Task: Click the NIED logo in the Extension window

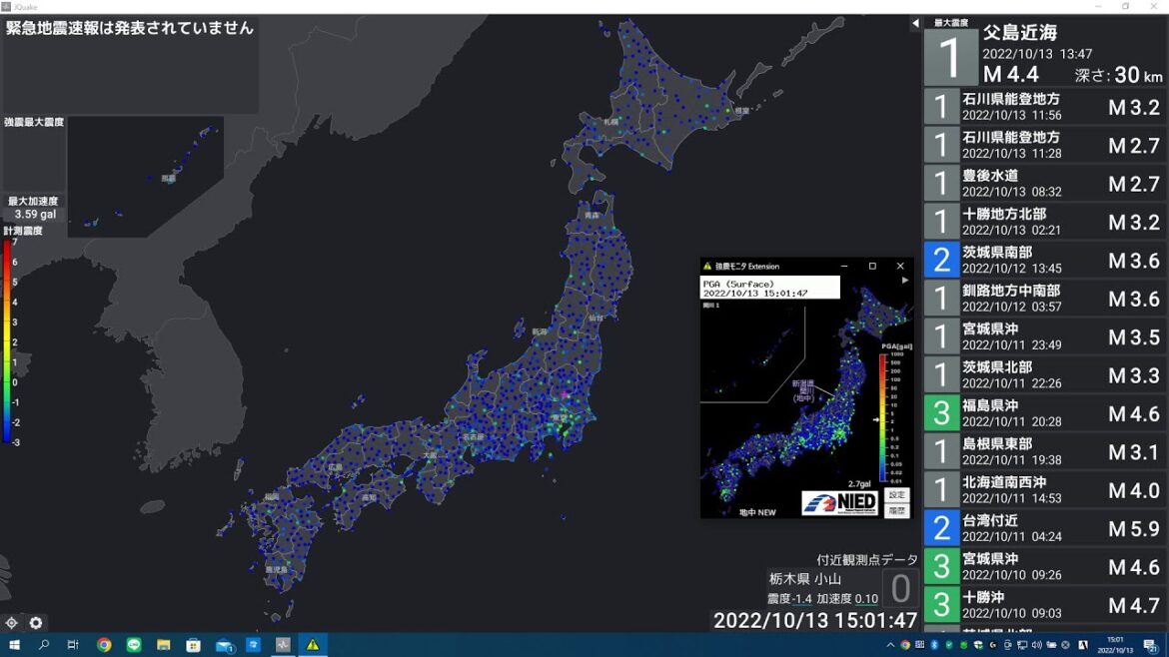Action: [x=842, y=500]
